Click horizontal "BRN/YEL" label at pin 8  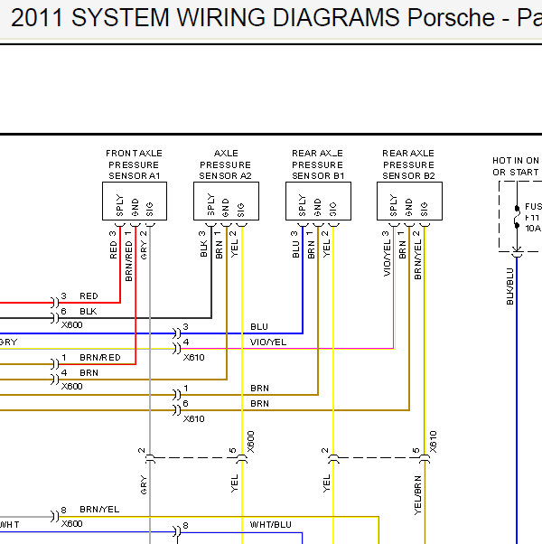tap(99, 510)
